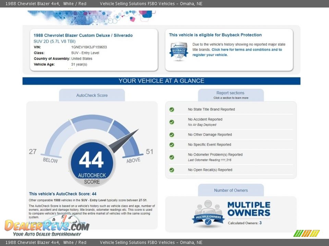Click the blue 44 AutoCheck Score circle
The height and width of the screenshot is (246, 329).
92,163
